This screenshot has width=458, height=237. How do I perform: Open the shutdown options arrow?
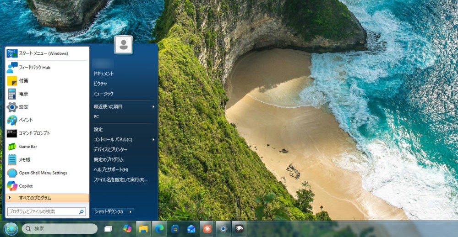[x=130, y=212]
